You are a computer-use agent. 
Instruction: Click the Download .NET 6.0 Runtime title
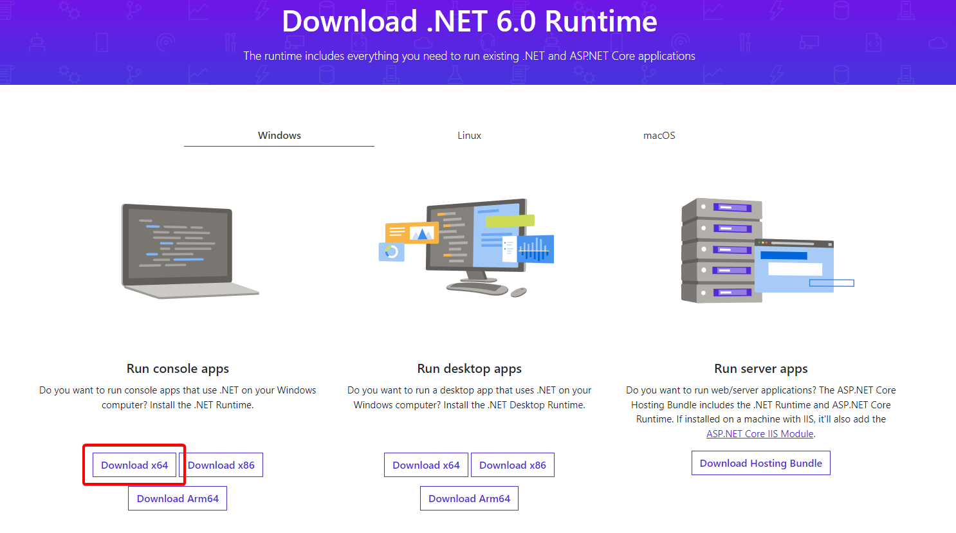click(469, 21)
